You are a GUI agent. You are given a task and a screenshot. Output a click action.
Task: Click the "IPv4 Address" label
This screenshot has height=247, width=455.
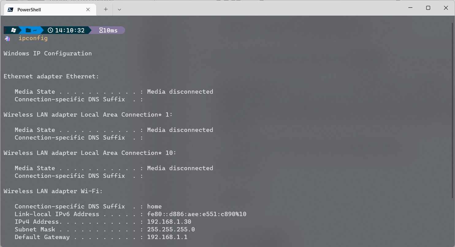[x=37, y=222]
